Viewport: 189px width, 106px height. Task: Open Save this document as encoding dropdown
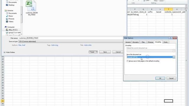[x=174, y=57]
